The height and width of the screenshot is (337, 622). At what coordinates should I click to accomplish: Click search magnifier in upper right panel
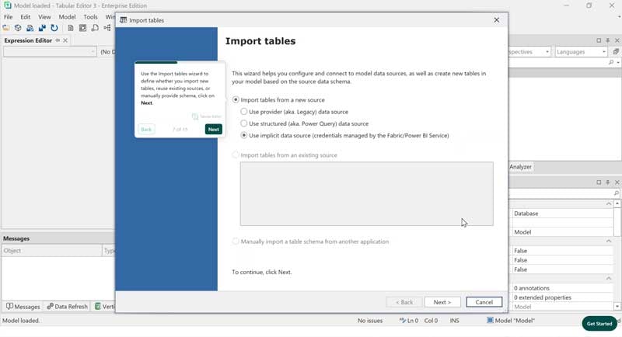[x=611, y=62]
